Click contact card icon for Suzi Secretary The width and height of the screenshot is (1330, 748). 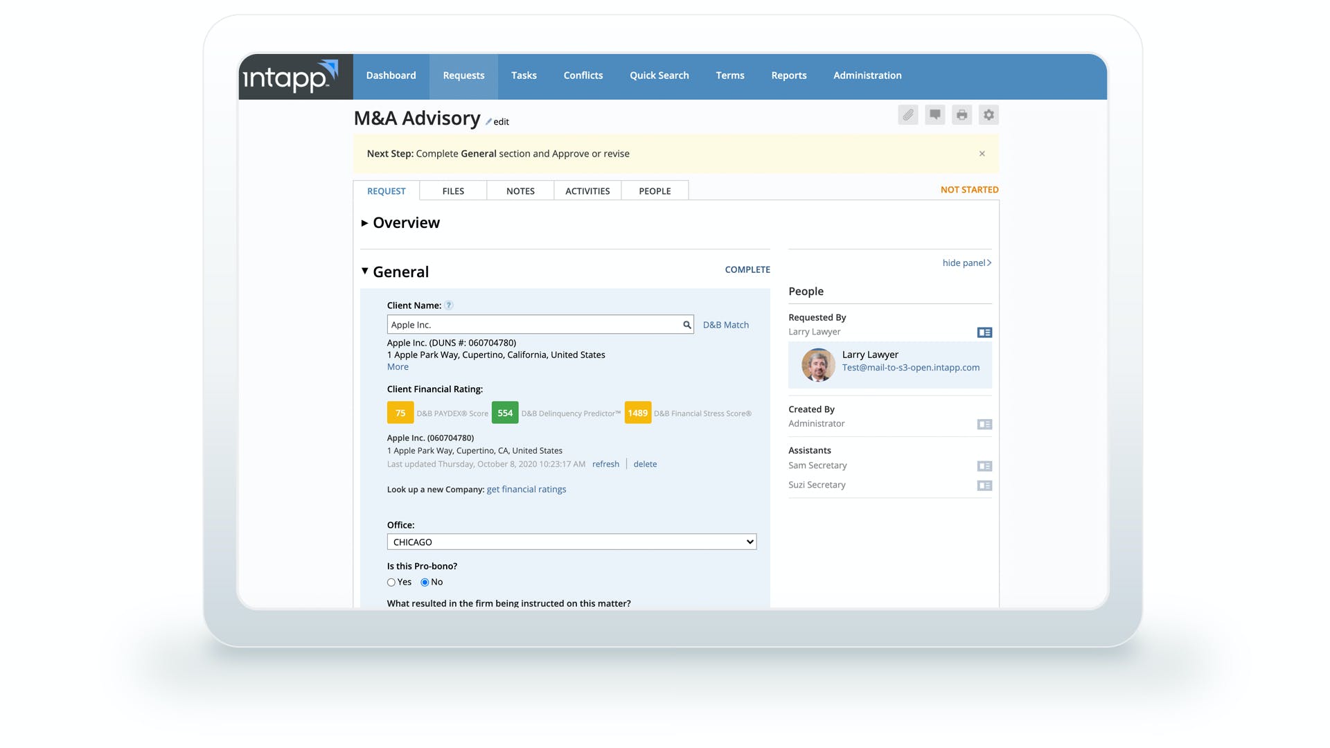click(x=984, y=486)
